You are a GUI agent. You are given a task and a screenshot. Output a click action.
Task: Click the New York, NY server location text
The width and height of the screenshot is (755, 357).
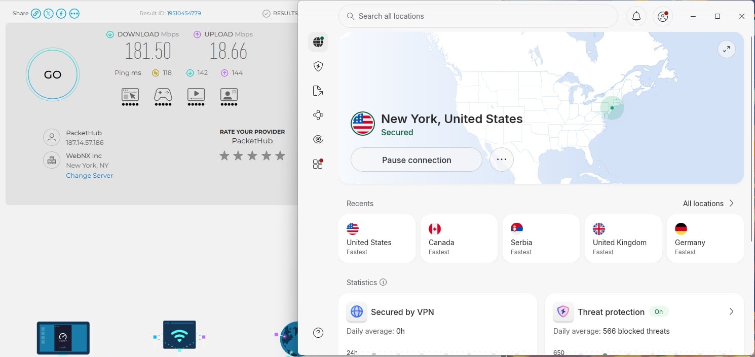click(87, 165)
